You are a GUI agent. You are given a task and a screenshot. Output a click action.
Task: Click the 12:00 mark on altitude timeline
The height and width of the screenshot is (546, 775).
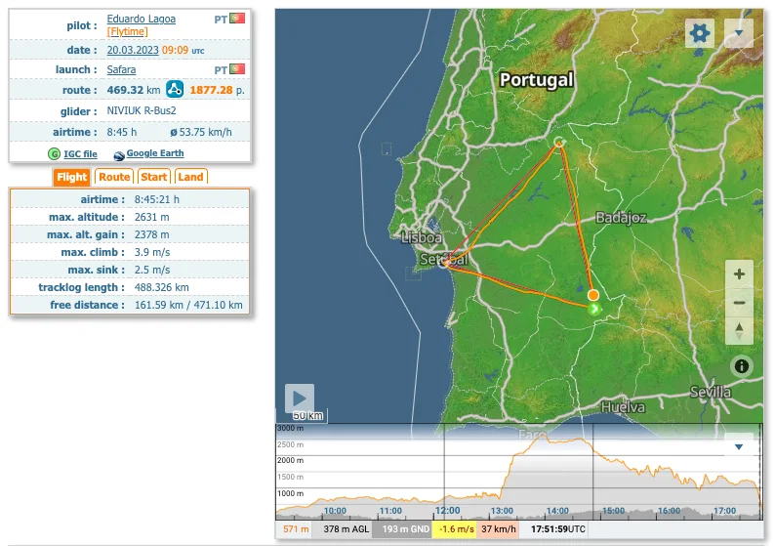pos(447,511)
